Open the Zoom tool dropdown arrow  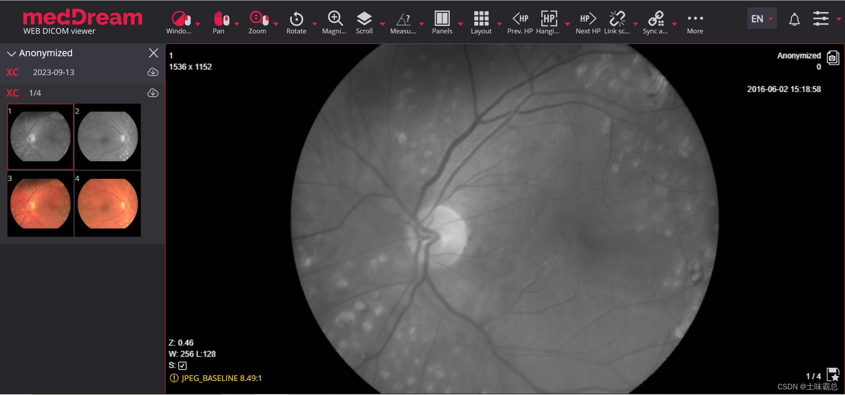276,24
